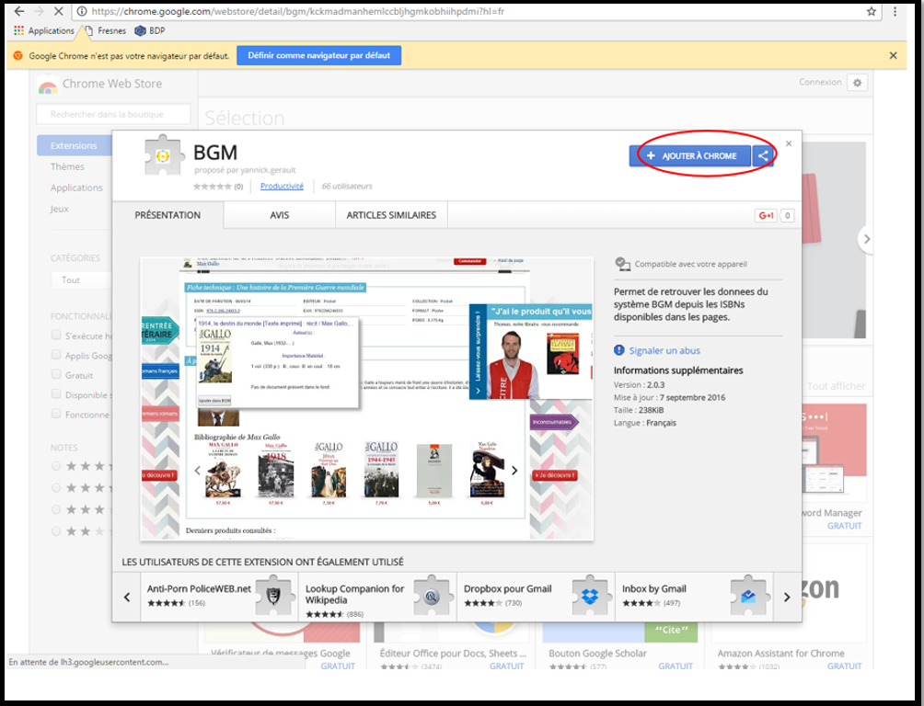
Task: Stop page loading with X icon
Action: click(x=59, y=11)
